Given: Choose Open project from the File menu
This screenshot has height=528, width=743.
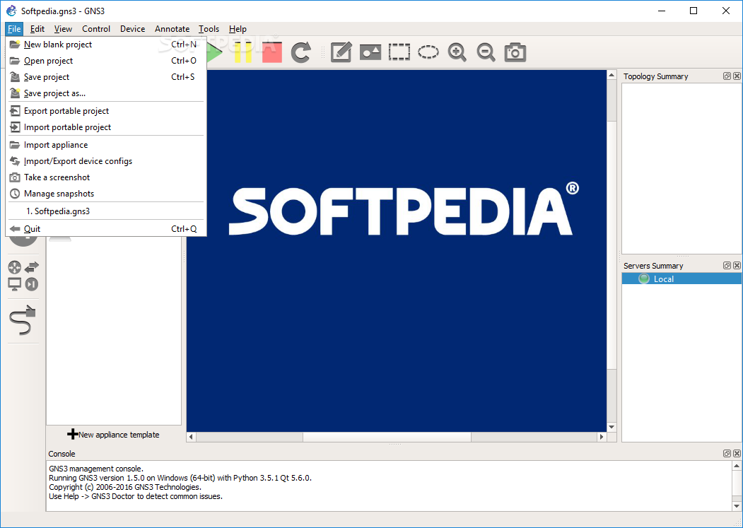Looking at the screenshot, I should coord(106,61).
